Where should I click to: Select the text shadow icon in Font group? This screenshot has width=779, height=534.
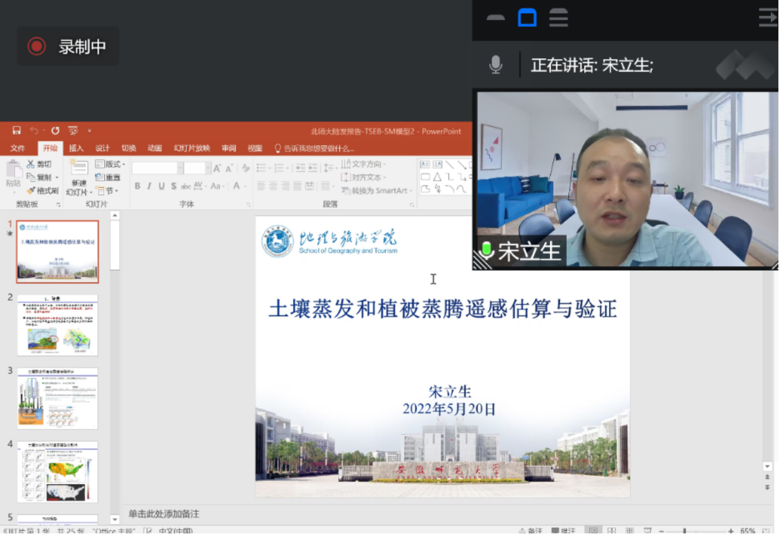(174, 185)
